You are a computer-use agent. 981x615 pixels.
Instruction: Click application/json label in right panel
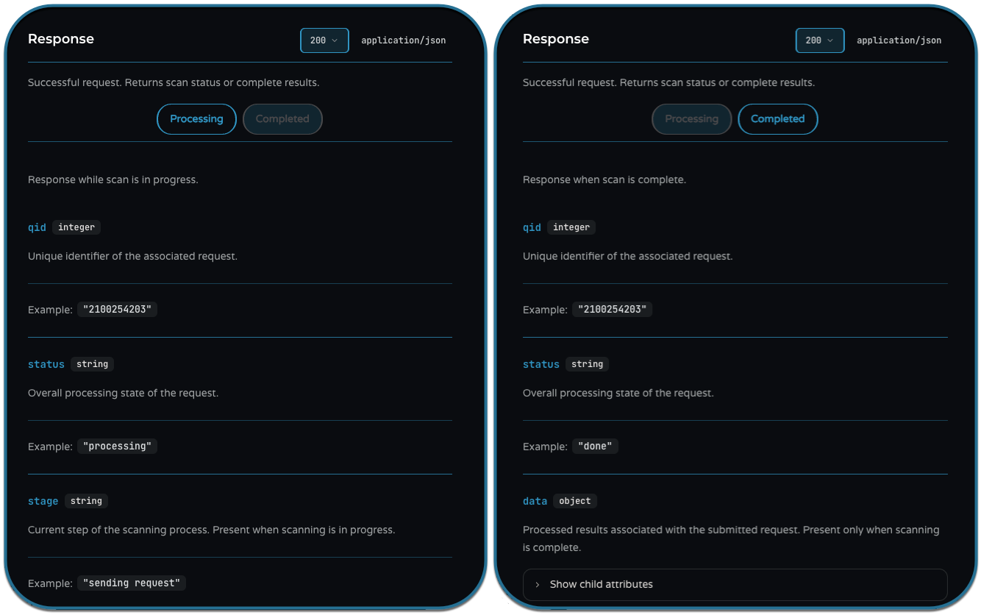click(899, 40)
